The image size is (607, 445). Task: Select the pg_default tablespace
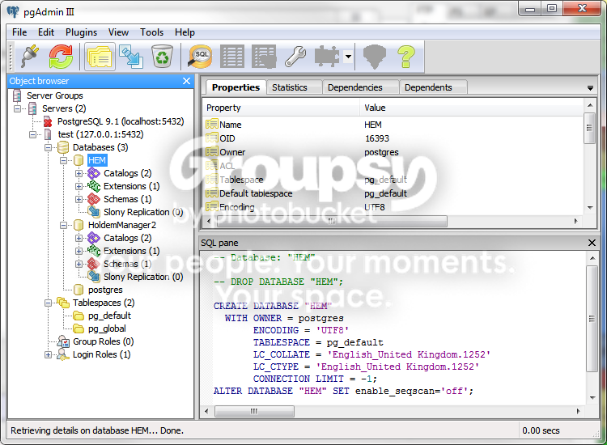tap(109, 316)
